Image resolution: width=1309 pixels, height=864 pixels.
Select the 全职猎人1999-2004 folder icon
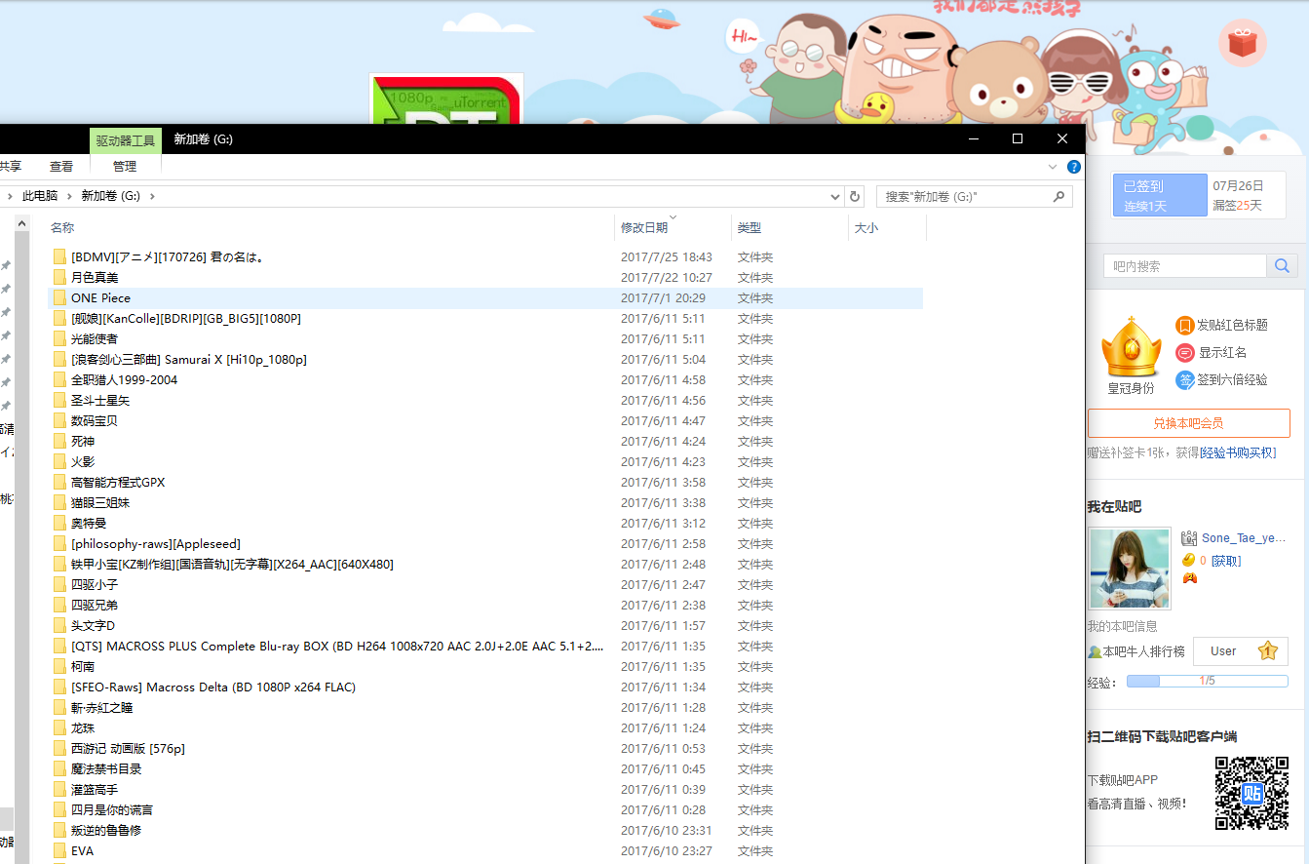(x=60, y=380)
